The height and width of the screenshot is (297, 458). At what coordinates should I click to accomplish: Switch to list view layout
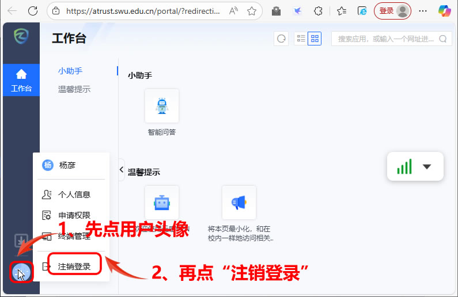click(x=301, y=39)
